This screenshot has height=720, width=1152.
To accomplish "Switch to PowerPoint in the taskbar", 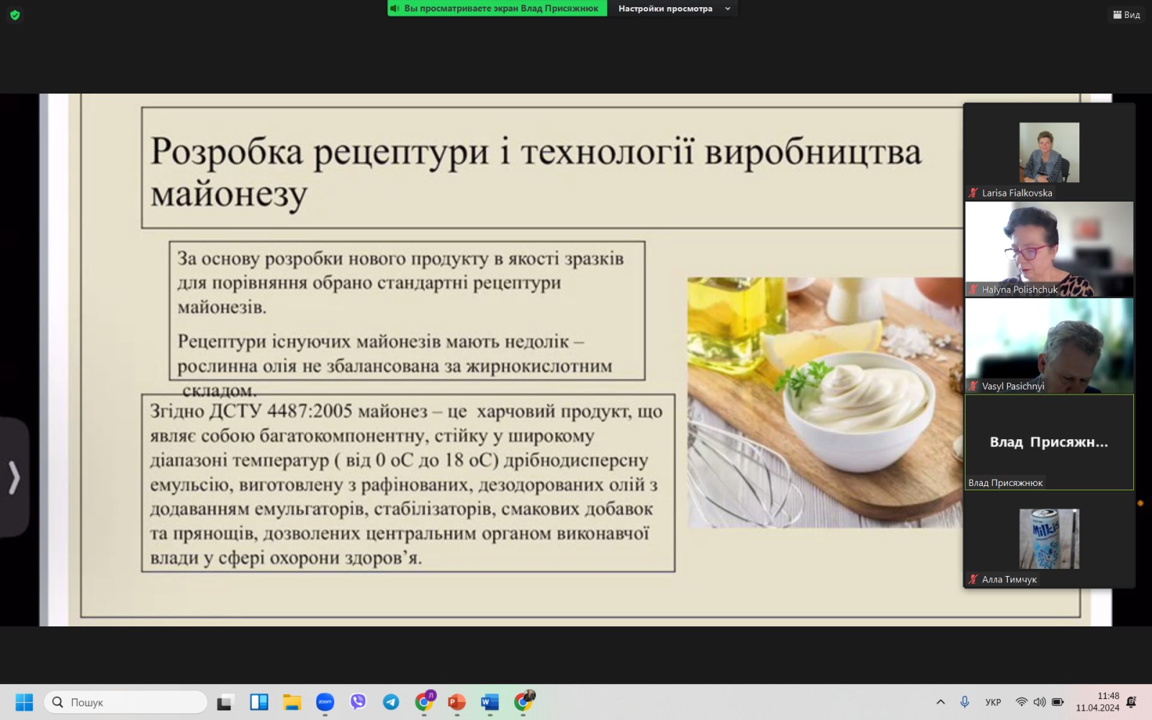I will tap(456, 702).
